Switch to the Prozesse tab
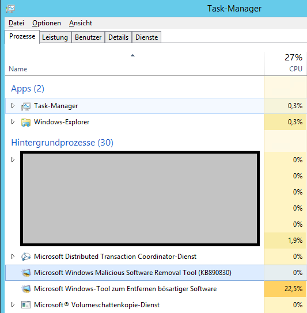 point(22,36)
